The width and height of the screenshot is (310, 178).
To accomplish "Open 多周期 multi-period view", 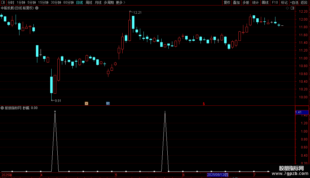I will click(x=109, y=2).
